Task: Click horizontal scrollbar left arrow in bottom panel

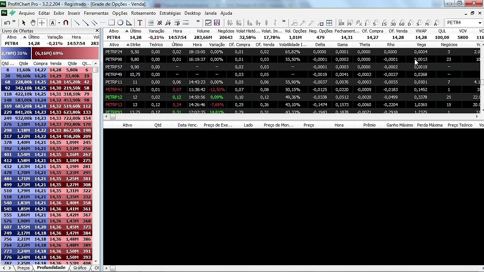Action: 106,268
